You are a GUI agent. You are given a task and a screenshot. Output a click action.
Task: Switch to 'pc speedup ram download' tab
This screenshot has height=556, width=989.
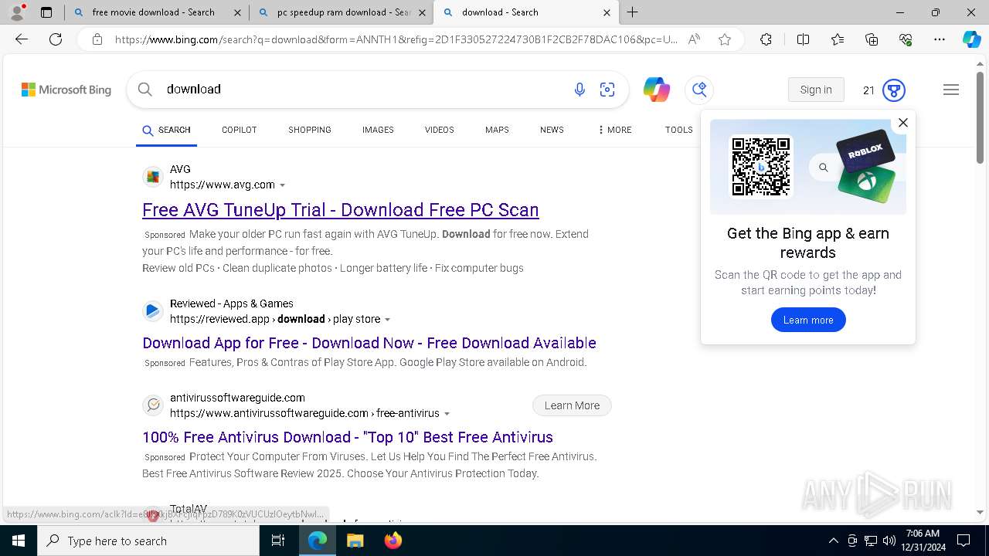tap(344, 12)
